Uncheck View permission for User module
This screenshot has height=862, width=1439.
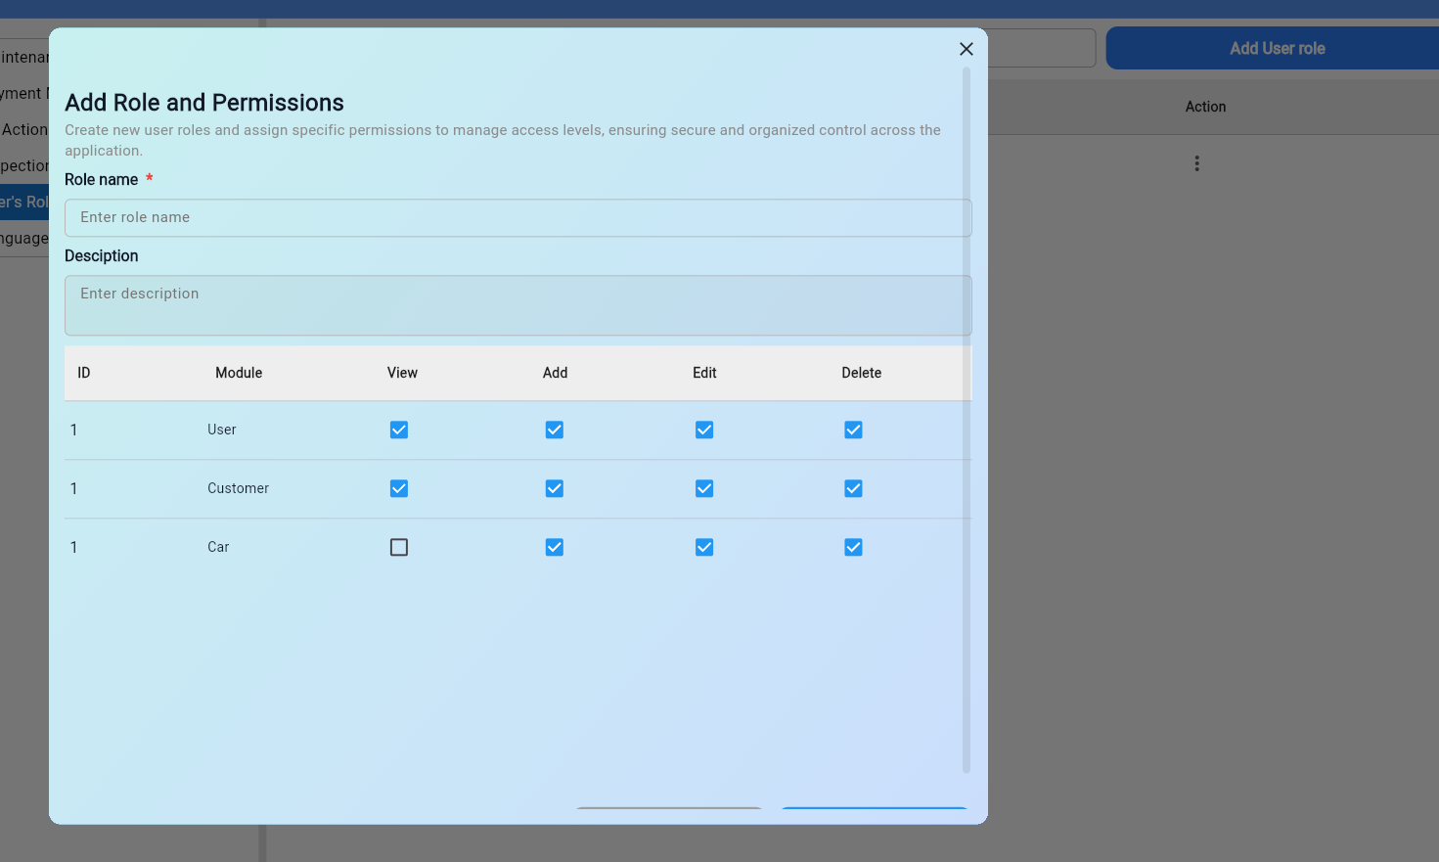coord(399,431)
